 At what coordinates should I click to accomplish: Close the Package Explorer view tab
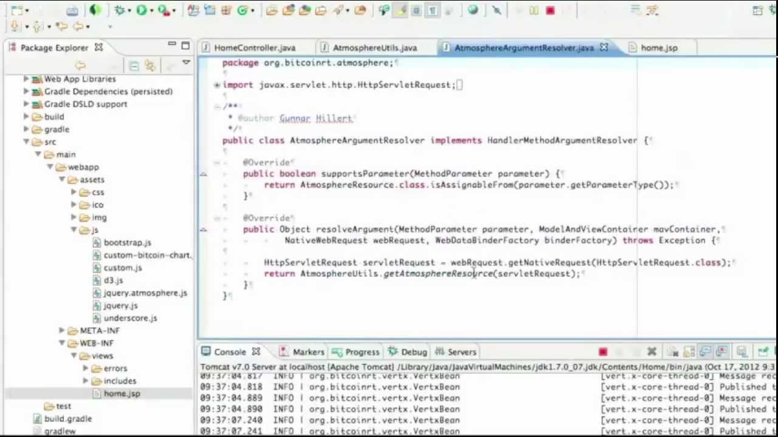pos(98,47)
